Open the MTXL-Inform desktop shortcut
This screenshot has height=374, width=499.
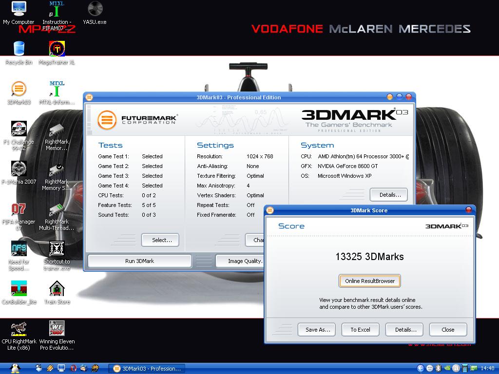[57, 93]
